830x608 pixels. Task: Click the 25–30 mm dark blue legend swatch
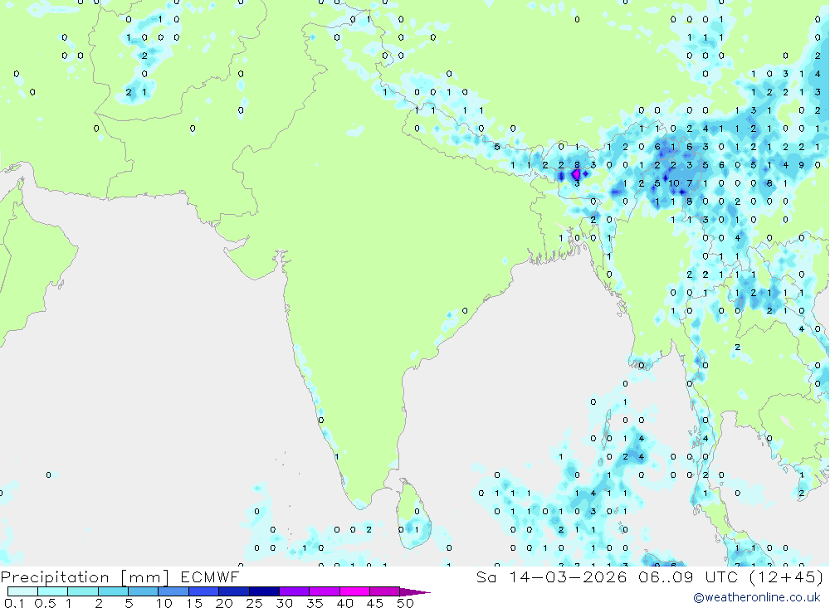264,591
